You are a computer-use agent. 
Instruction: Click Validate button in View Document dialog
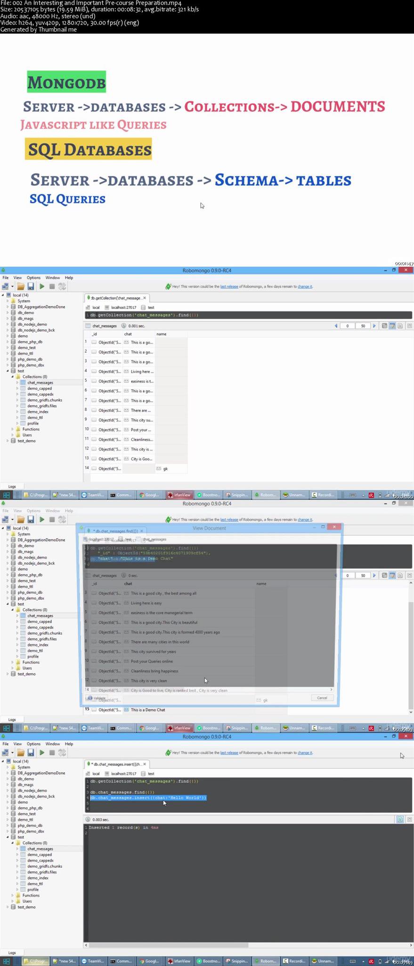click(x=97, y=698)
